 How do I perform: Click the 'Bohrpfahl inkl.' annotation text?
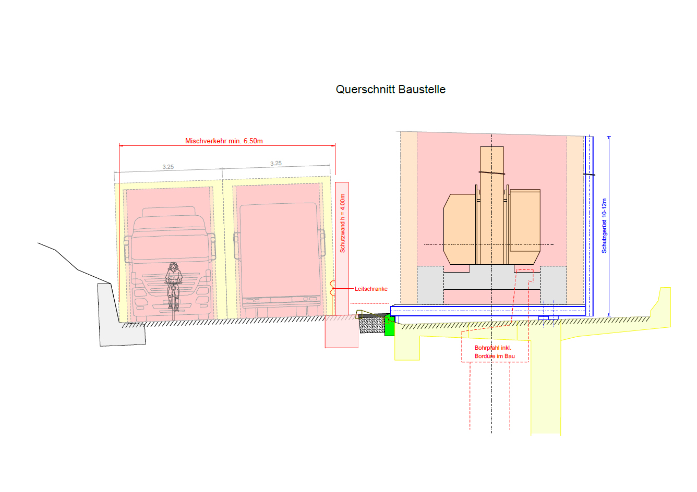493,348
